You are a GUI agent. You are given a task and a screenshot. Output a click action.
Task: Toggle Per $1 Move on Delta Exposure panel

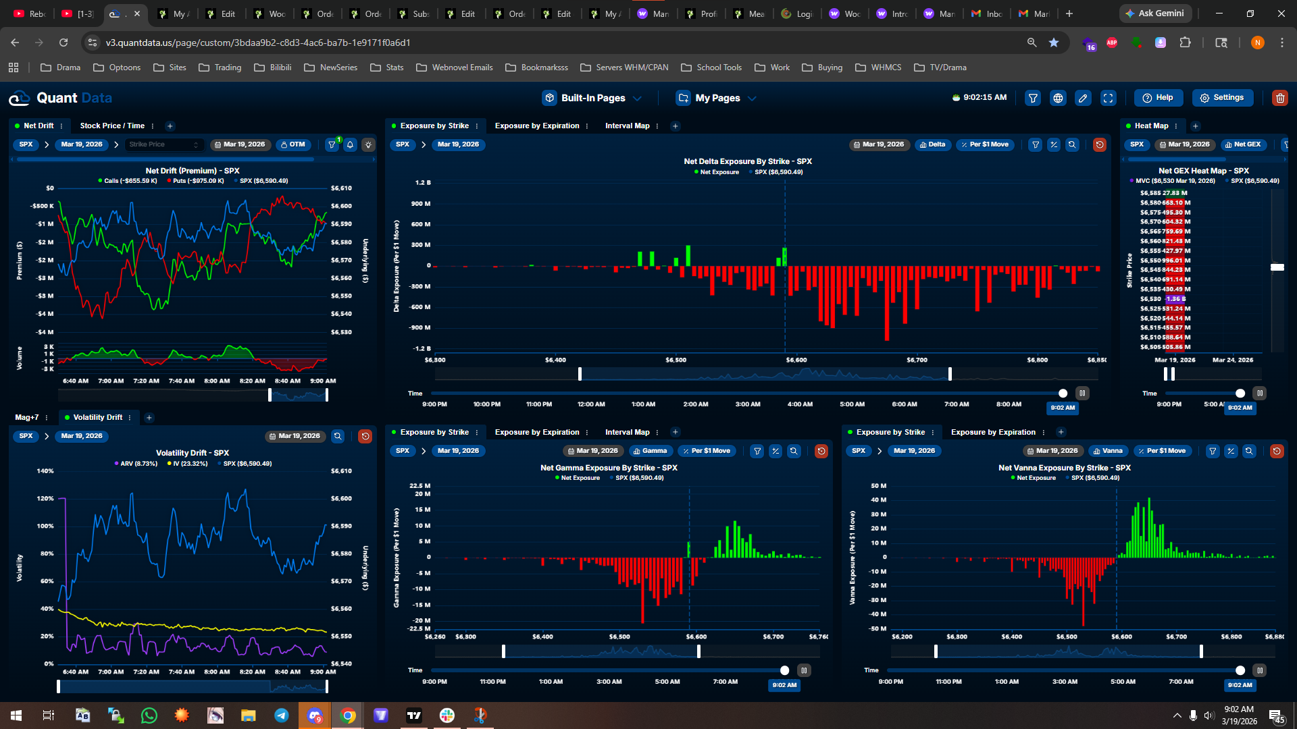point(985,144)
